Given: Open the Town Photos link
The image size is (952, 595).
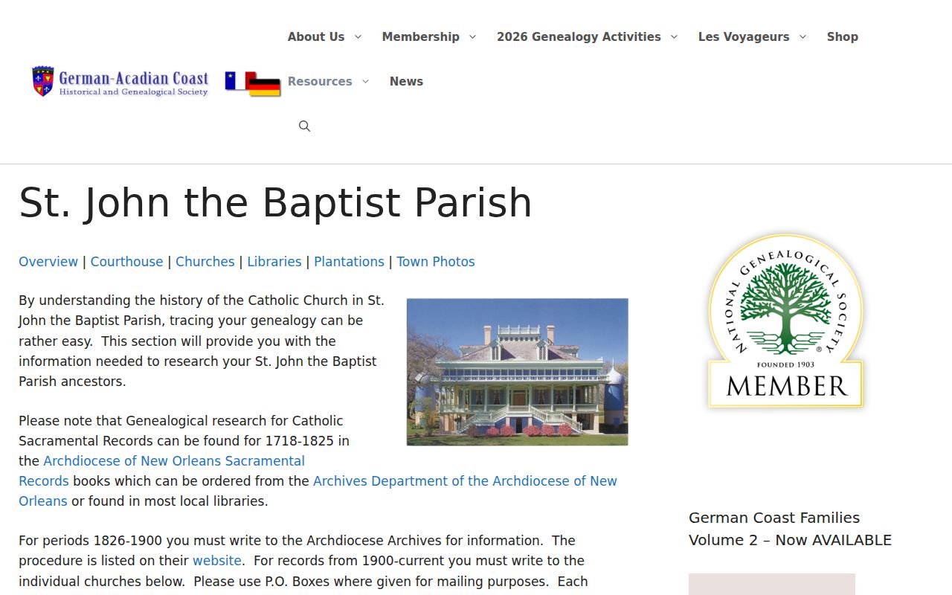Looking at the screenshot, I should click(435, 262).
